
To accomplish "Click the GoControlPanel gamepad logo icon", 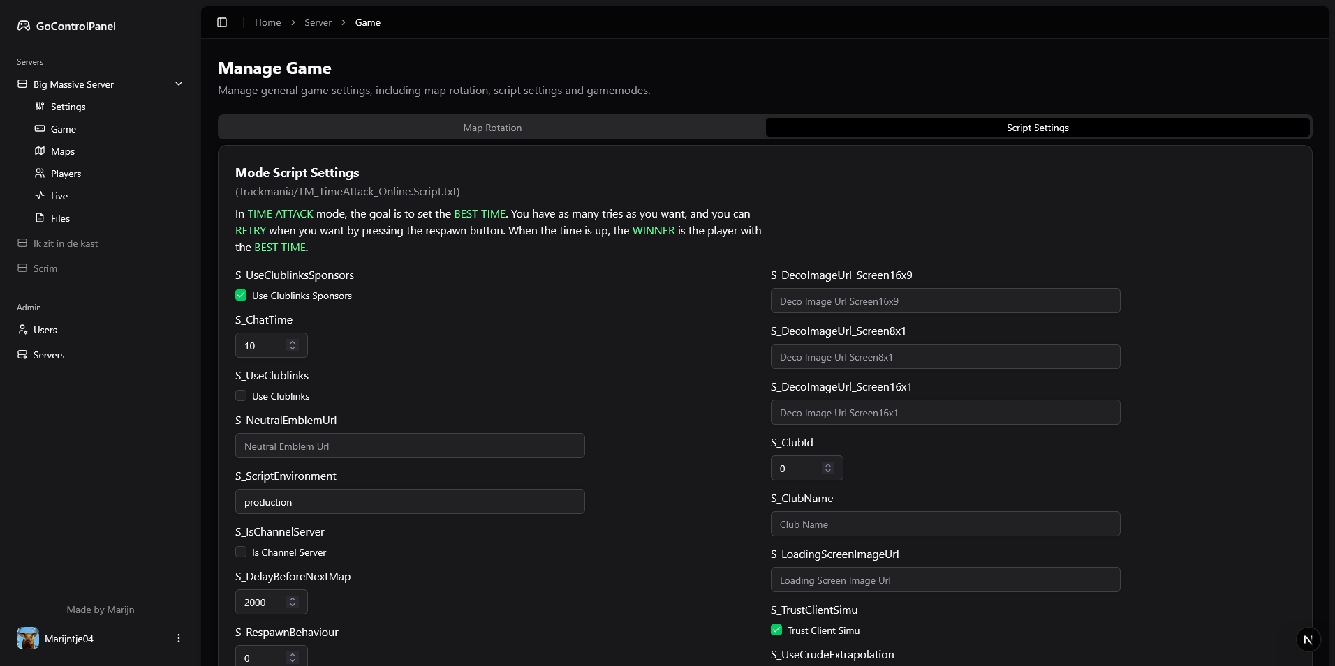I will pos(24,26).
